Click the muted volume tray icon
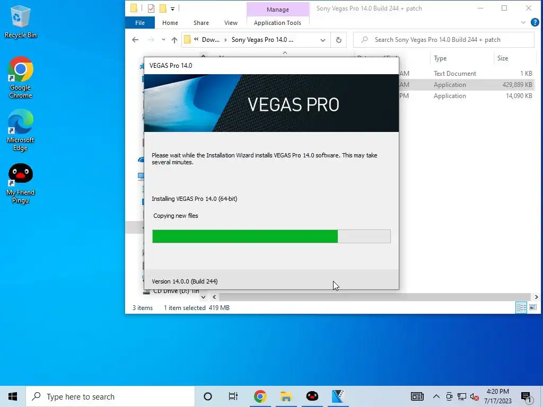 [x=475, y=397]
